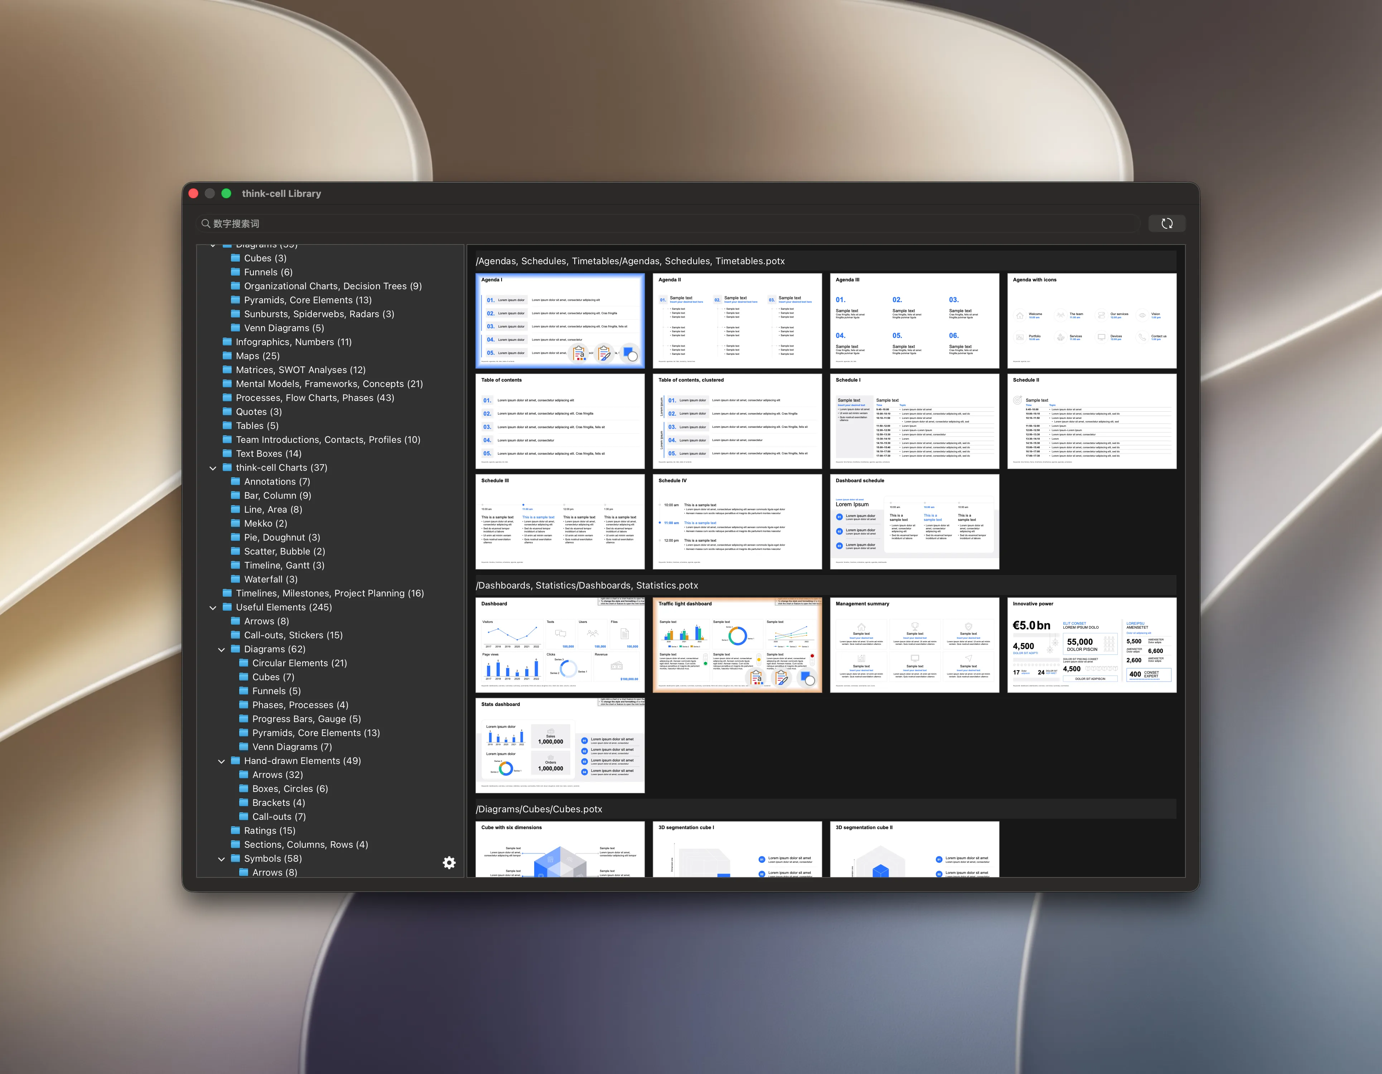Select Stats dashboard thumbnail
This screenshot has height=1074, width=1382.
pos(560,745)
